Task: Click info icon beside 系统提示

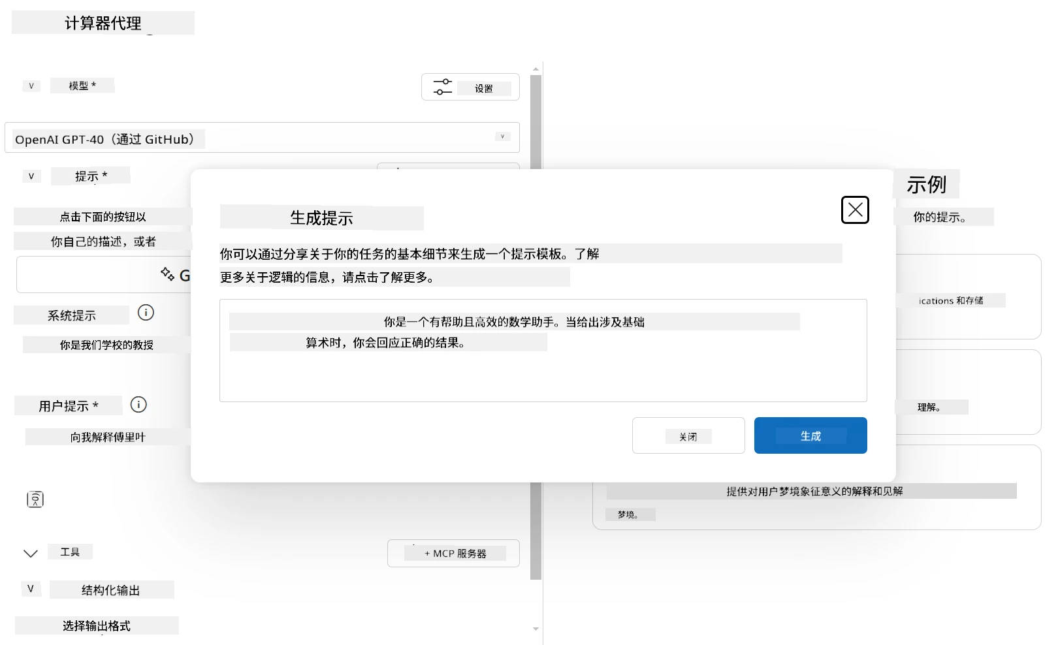Action: pyautogui.click(x=146, y=313)
